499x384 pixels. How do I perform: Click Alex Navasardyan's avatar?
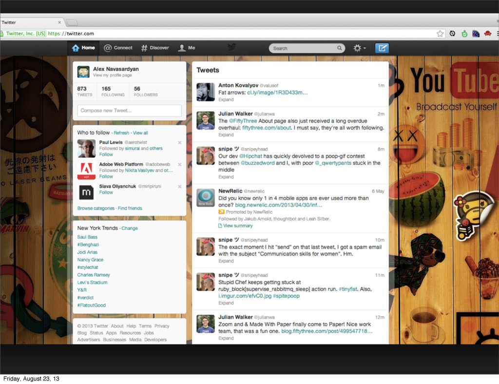point(83,72)
